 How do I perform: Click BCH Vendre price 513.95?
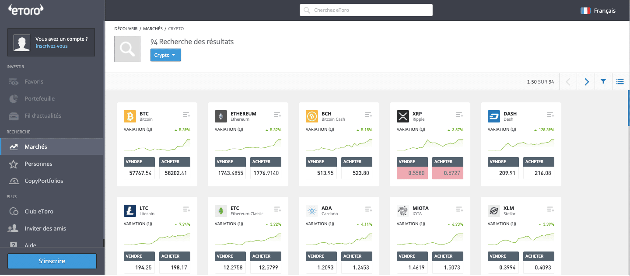coord(322,173)
